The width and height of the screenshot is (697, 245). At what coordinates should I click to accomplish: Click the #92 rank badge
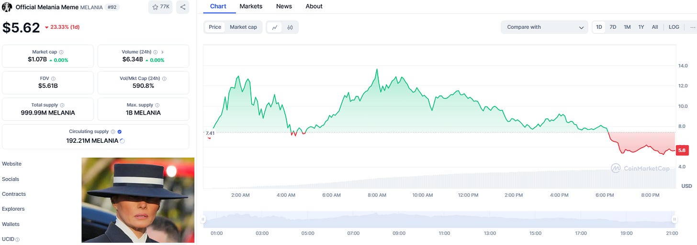coord(112,7)
